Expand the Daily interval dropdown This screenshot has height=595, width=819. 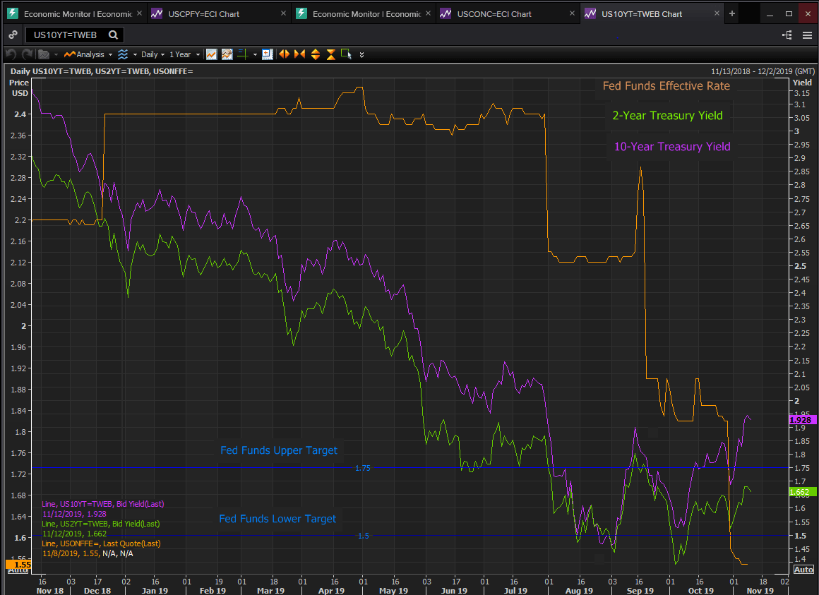[x=153, y=54]
